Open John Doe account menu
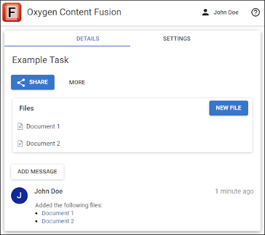 220,12
